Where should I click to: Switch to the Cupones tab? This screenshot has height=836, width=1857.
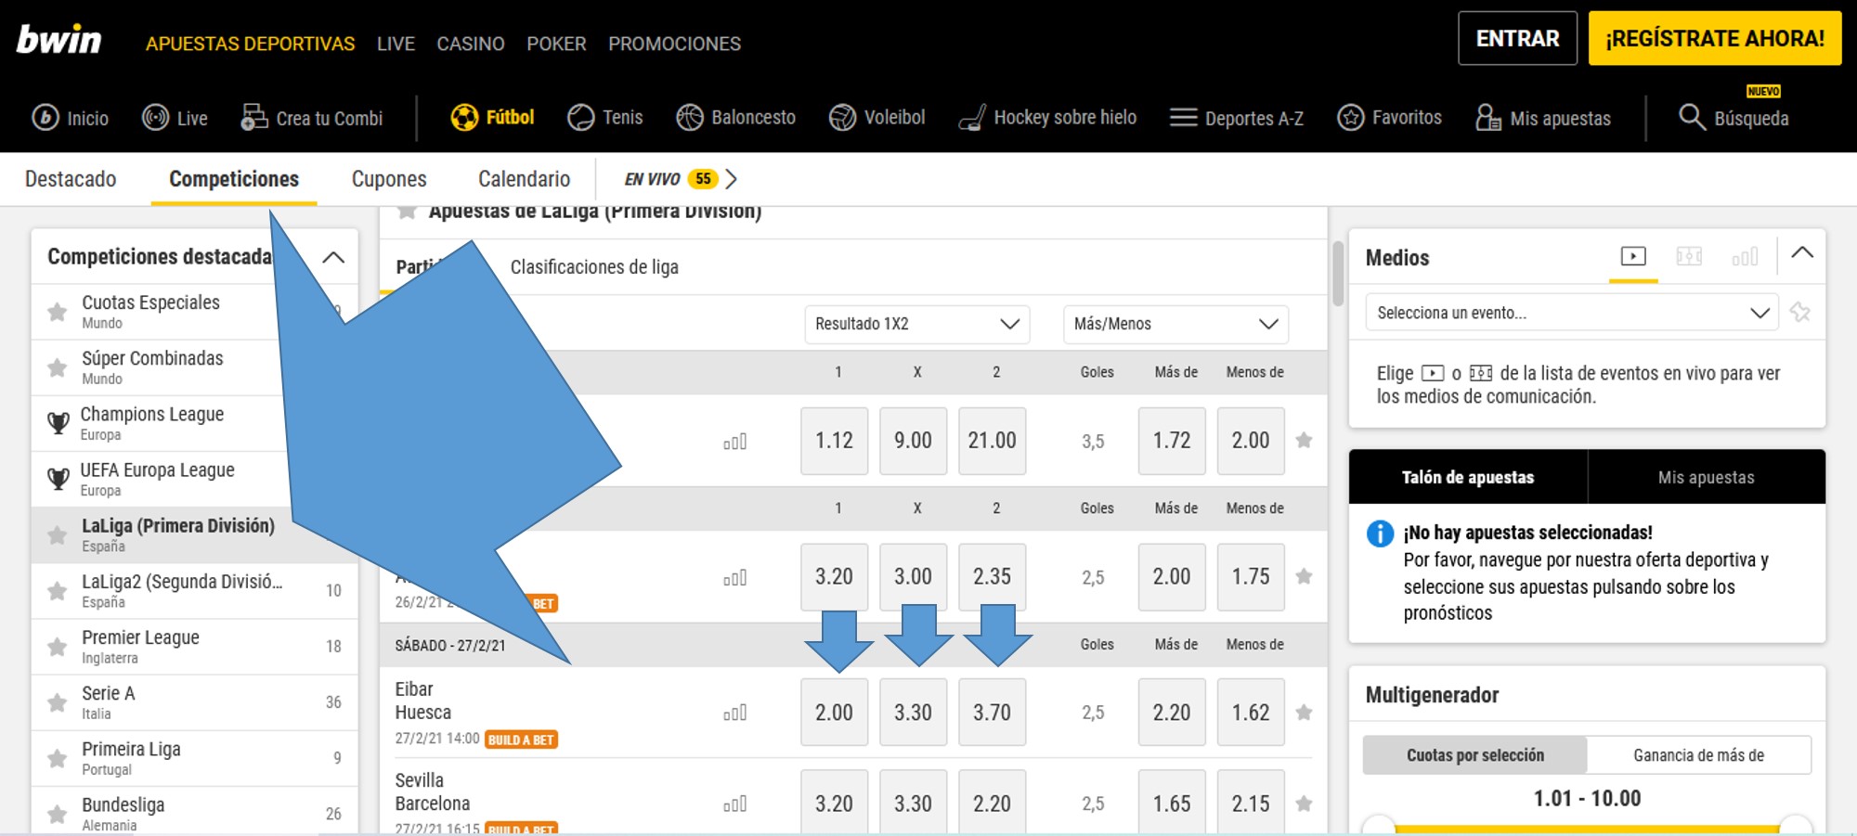point(389,179)
